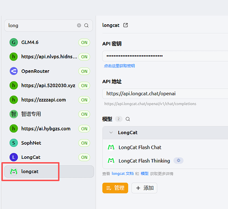Select the capitalized LongCat provider name
Screen dimensions: 228x209
coord(31,157)
